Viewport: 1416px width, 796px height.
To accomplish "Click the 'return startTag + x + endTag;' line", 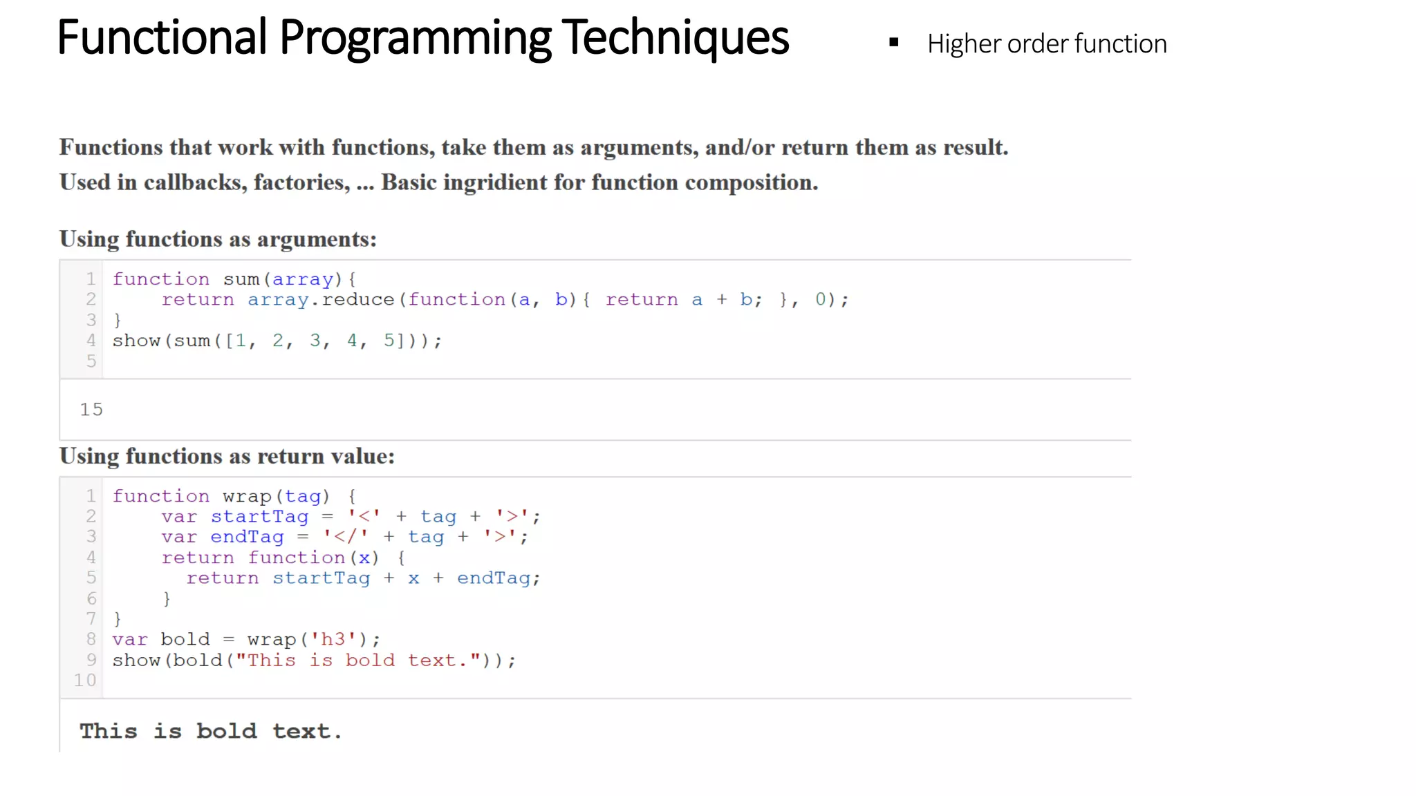I will (x=362, y=578).
